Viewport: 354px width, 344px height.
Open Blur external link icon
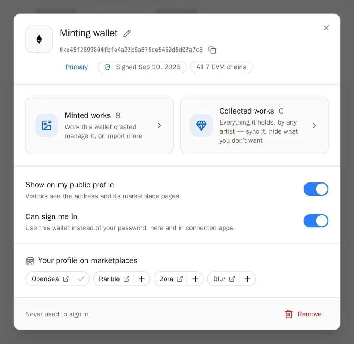tap(232, 279)
